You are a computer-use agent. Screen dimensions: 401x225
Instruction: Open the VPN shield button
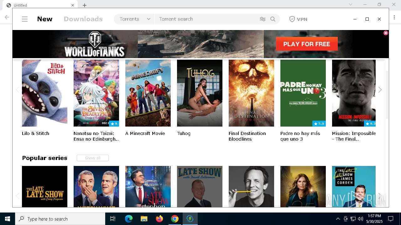click(298, 19)
